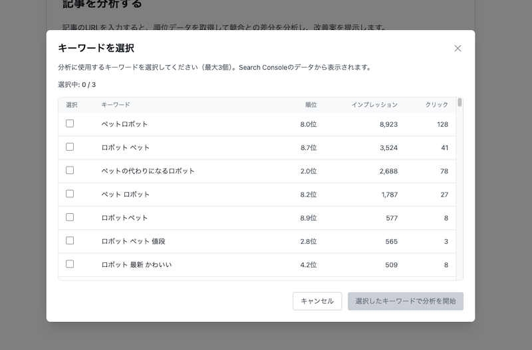Viewport: 532px width, 350px height.
Task: Tick the ペットの代わりになるロボット checkbox
Action: 70,171
